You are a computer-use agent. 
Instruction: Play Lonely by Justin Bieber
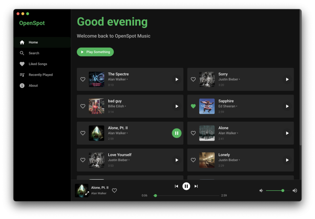(x=287, y=160)
